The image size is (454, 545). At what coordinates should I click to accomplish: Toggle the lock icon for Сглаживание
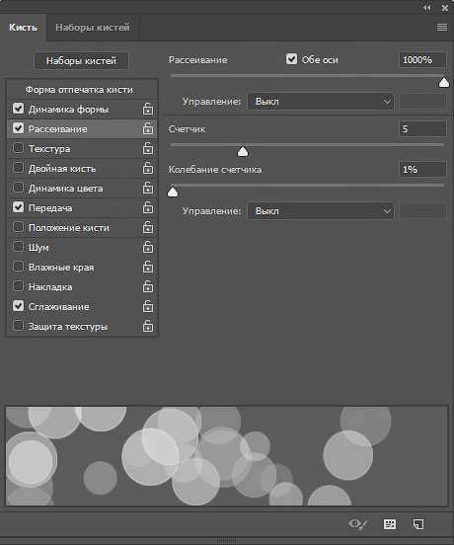(x=148, y=306)
